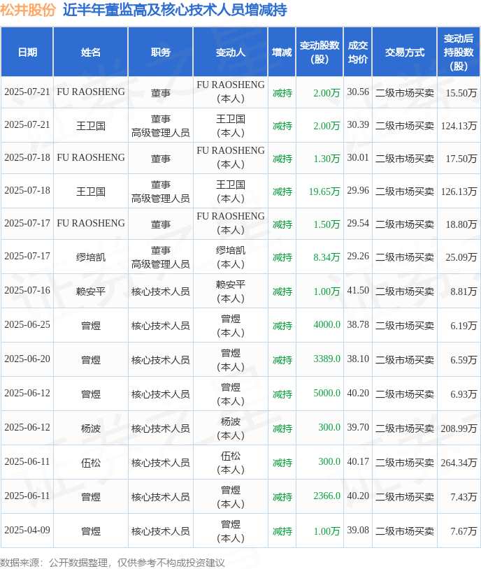Click the holdings value 124.13万
The image size is (481, 569).
point(459,126)
